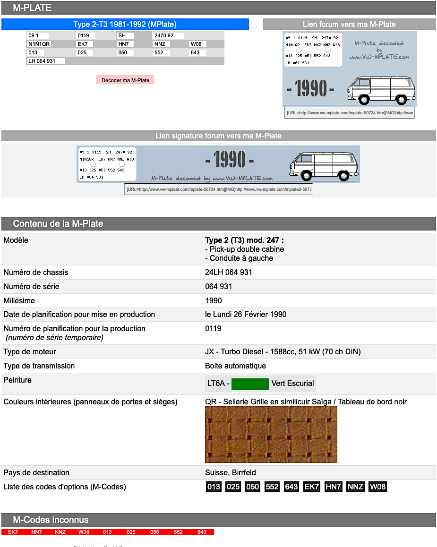437x547 pixels.
Task: Click the 'M-Codes inconnus' section header
Action: tap(219, 520)
